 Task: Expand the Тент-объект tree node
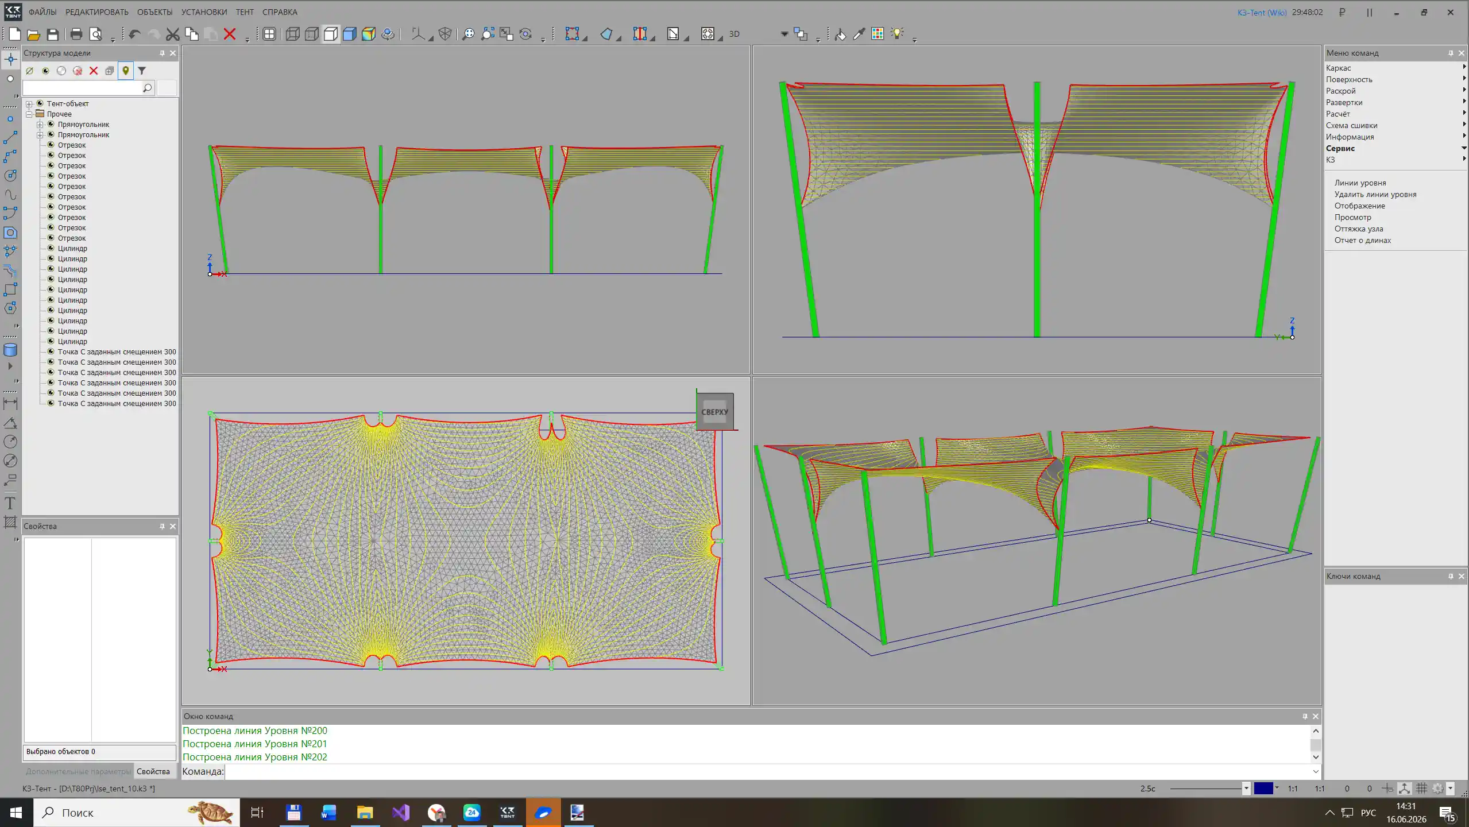(29, 104)
